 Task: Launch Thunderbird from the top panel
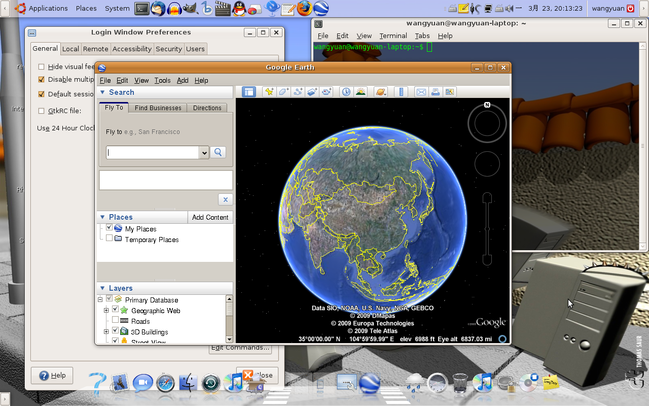(158, 8)
